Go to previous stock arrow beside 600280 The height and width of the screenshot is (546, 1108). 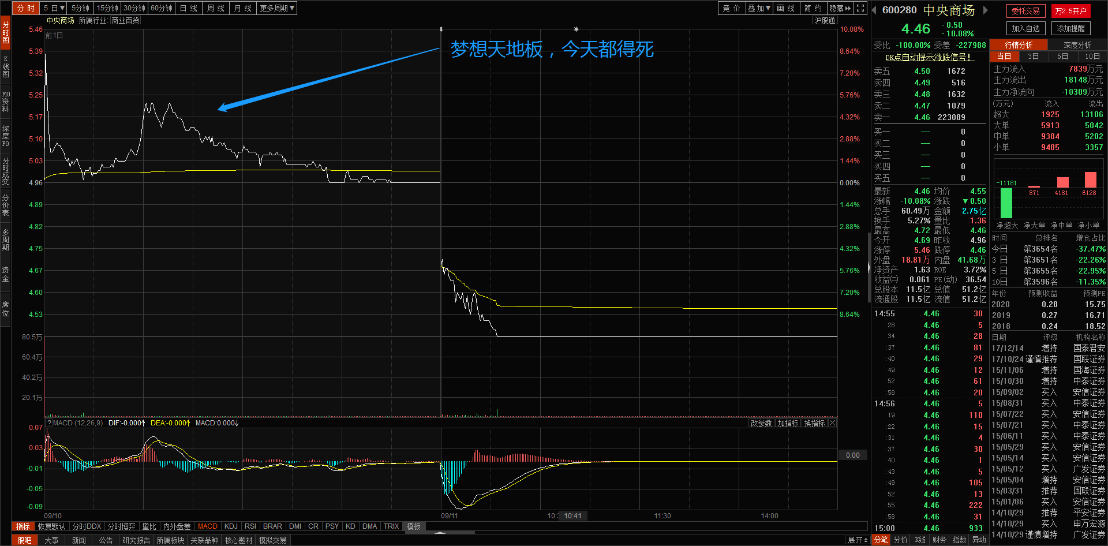[x=874, y=10]
